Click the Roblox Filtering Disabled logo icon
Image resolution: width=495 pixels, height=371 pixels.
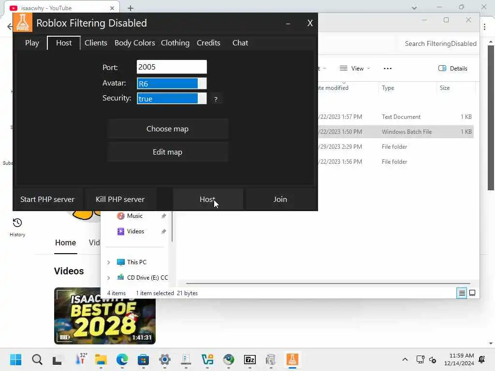[23, 23]
